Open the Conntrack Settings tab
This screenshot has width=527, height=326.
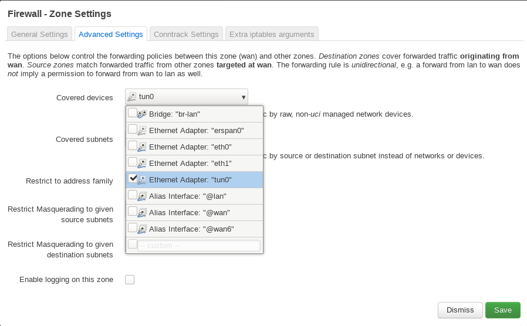[186, 34]
